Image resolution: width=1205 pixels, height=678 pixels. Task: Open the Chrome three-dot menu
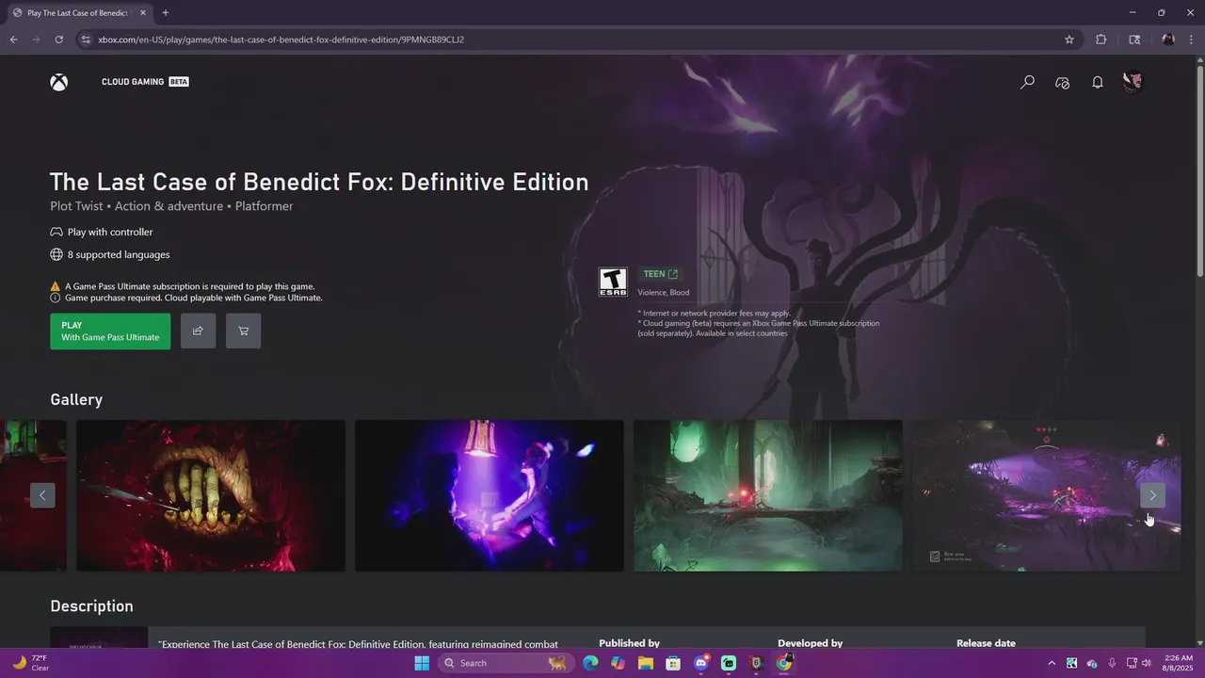(x=1191, y=40)
